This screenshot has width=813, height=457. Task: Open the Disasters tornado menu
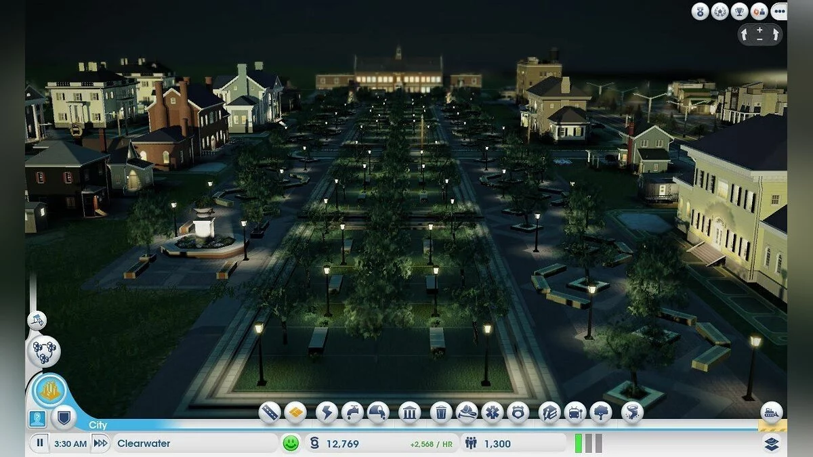(632, 412)
